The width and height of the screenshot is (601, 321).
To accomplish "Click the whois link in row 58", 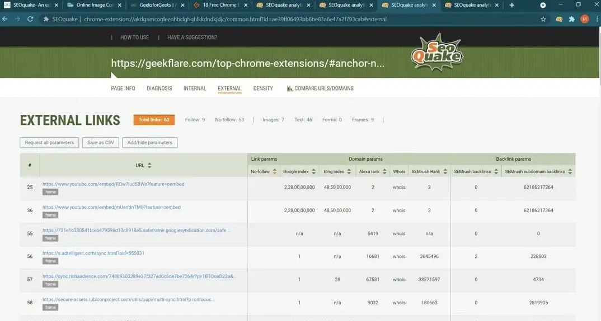I will coord(399,303).
